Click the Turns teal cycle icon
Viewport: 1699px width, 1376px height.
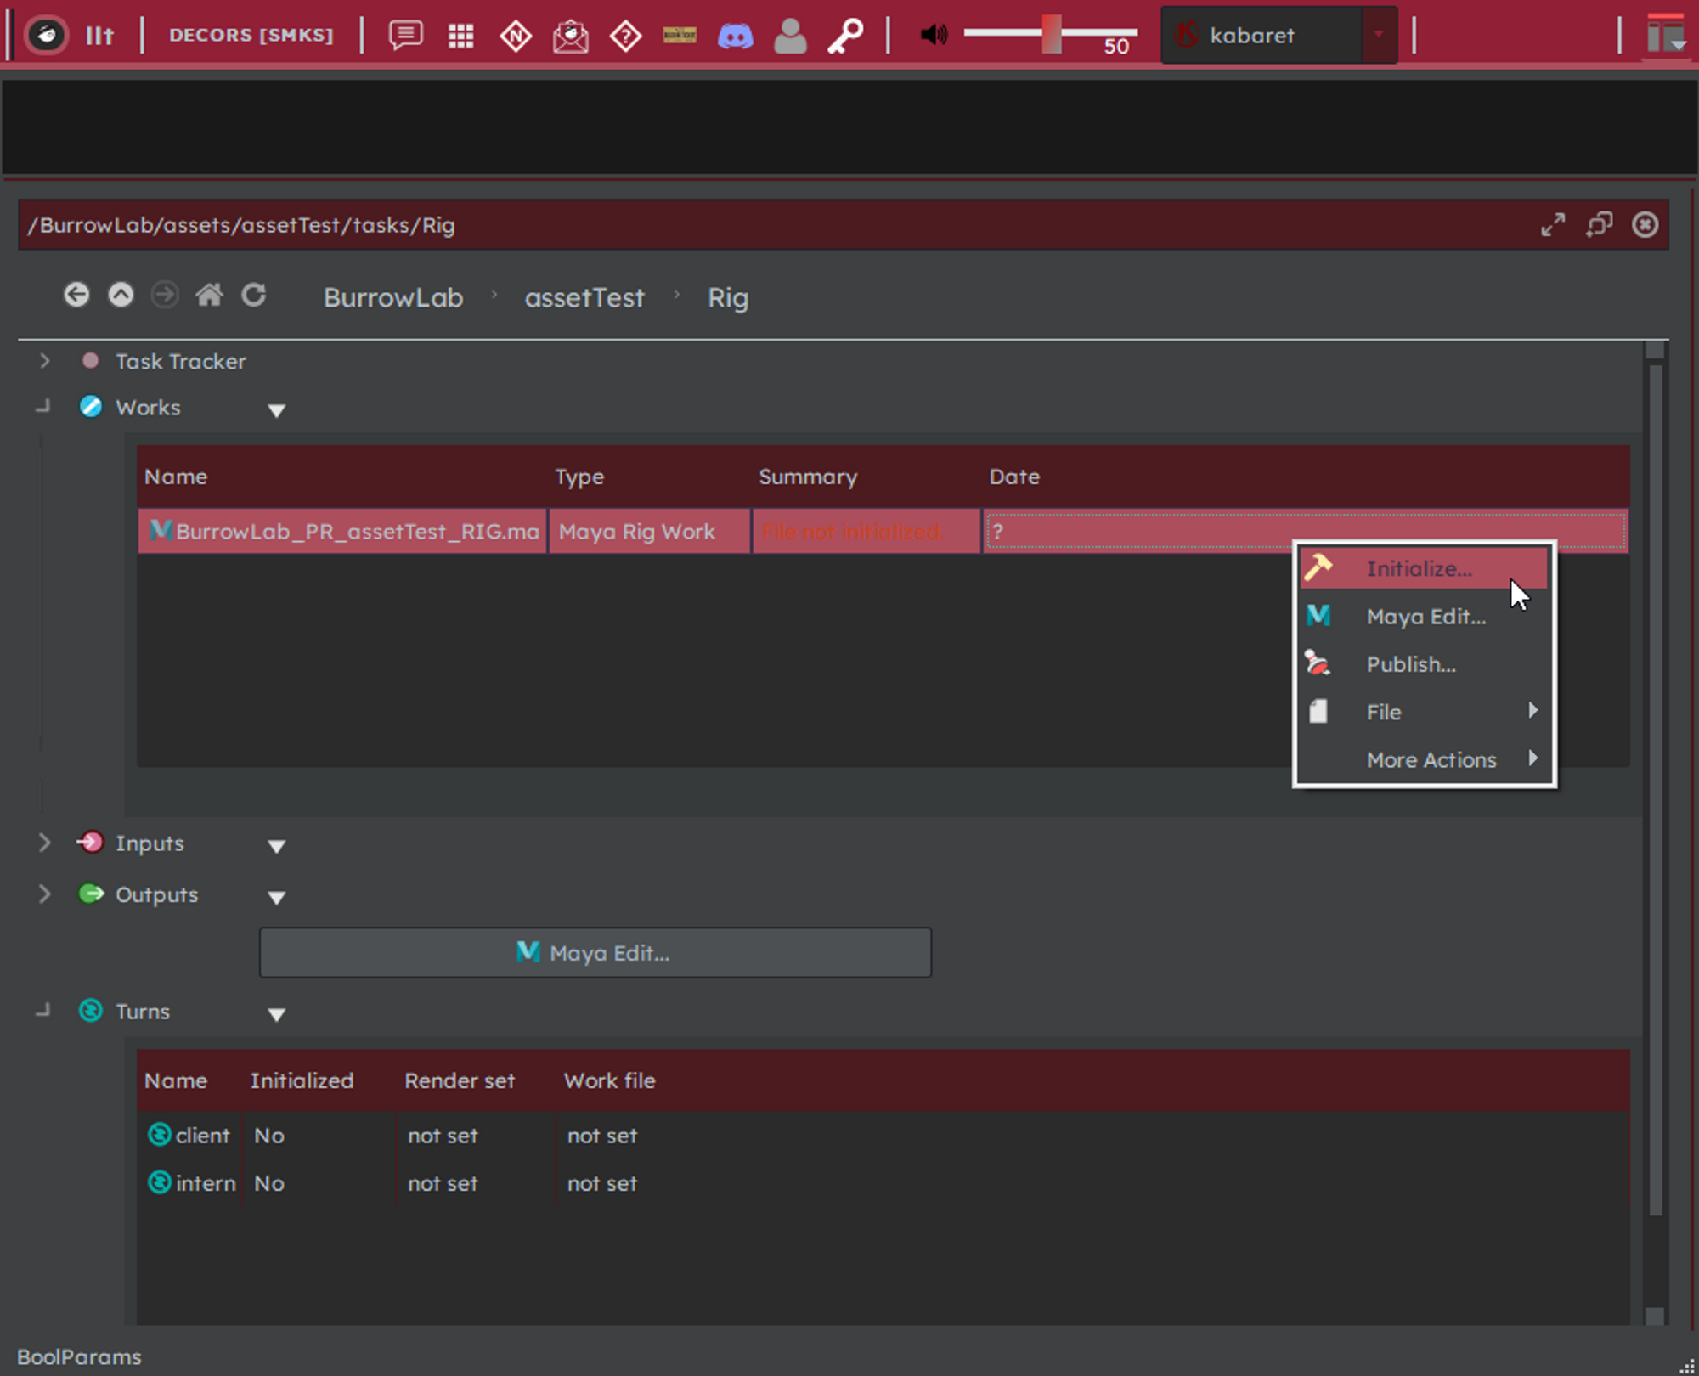(x=91, y=1011)
